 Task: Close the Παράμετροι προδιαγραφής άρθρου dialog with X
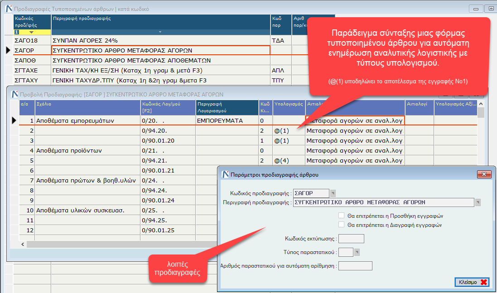tap(484, 174)
